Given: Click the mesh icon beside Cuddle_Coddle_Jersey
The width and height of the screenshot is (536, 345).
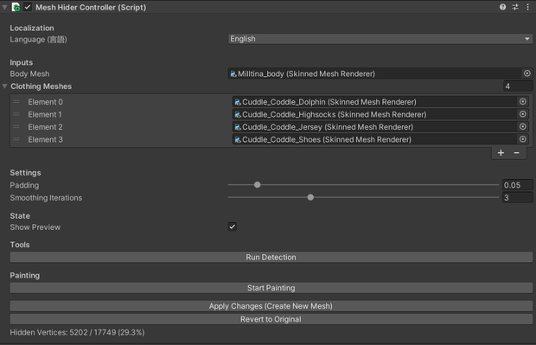Looking at the screenshot, I should (238, 127).
